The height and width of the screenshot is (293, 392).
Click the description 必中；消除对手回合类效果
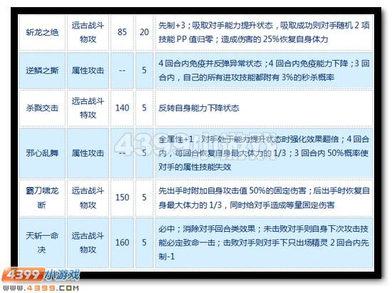click(264, 242)
